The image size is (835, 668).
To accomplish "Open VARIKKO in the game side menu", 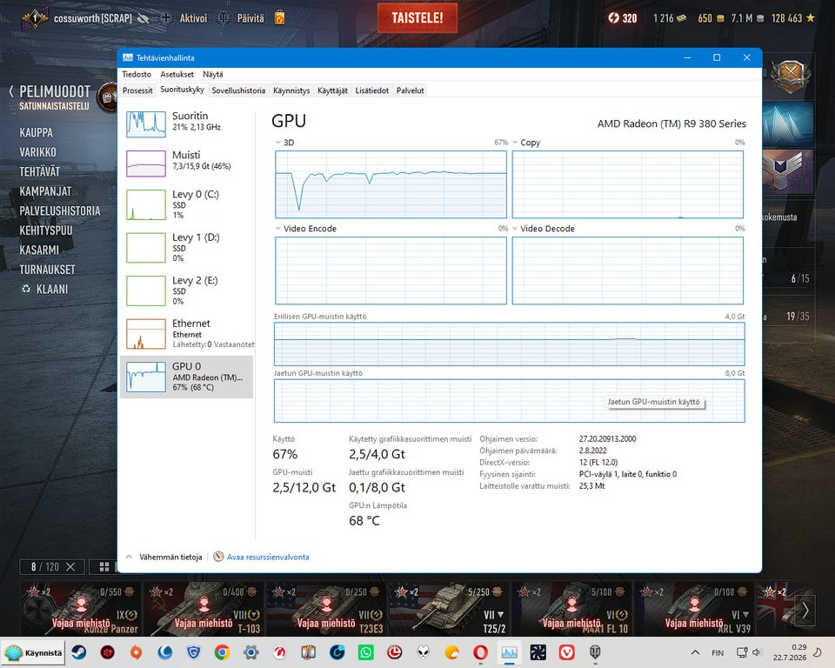I will (x=37, y=152).
